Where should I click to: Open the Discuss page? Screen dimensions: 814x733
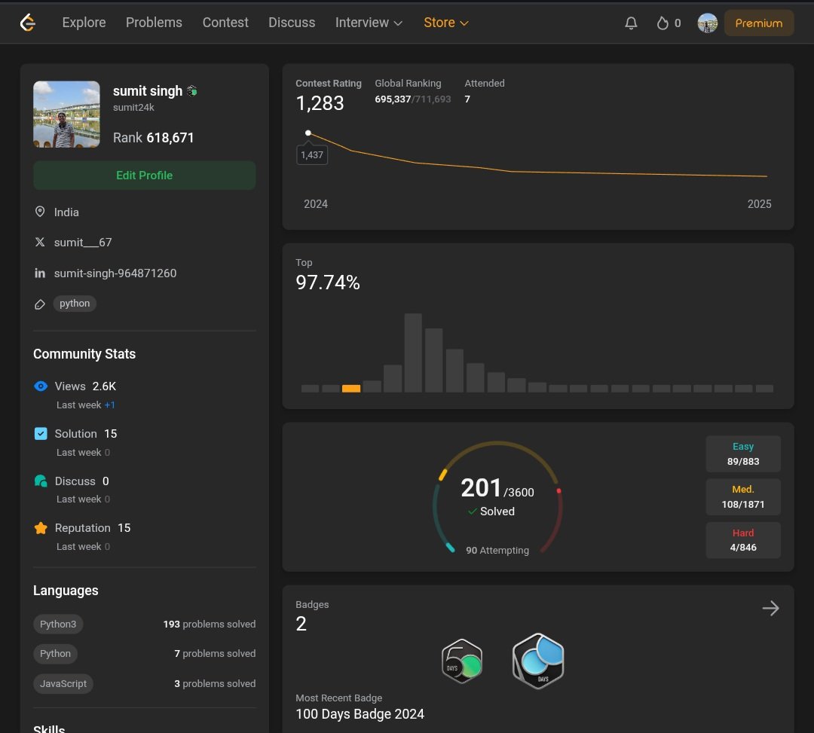(292, 23)
